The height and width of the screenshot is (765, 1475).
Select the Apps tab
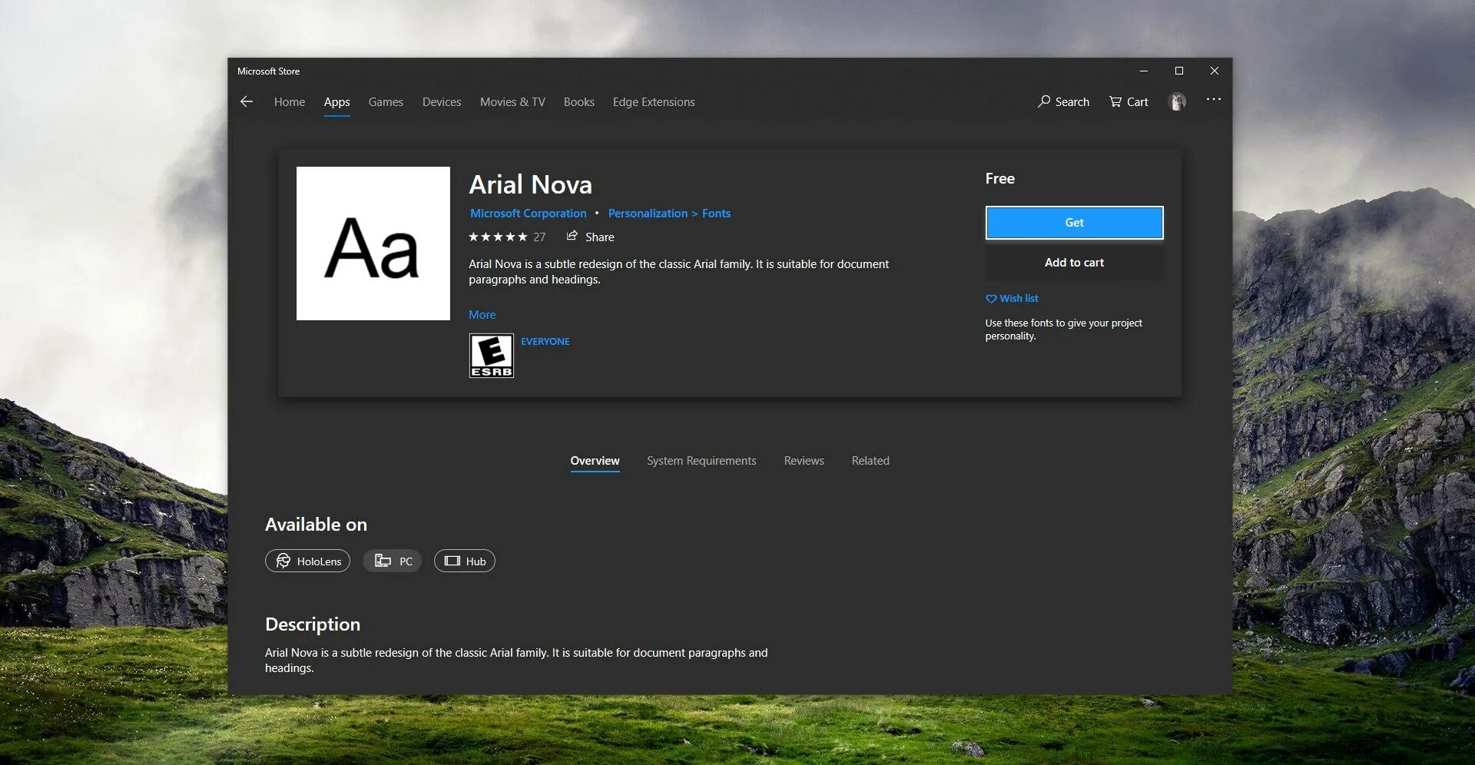pos(336,101)
